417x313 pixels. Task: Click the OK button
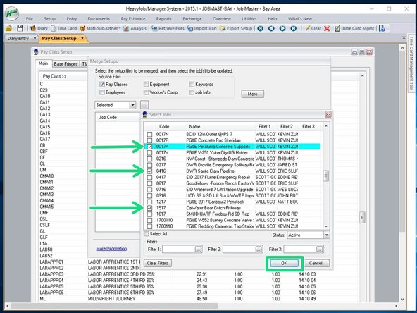[x=284, y=263]
